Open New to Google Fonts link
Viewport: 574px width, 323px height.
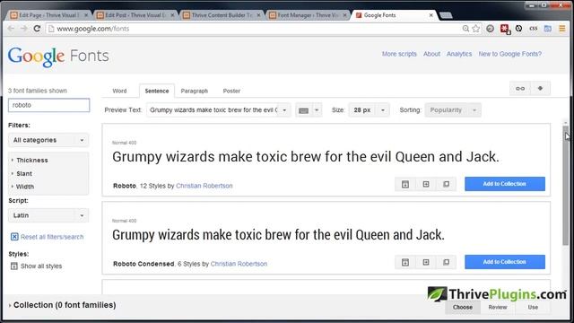(x=510, y=54)
